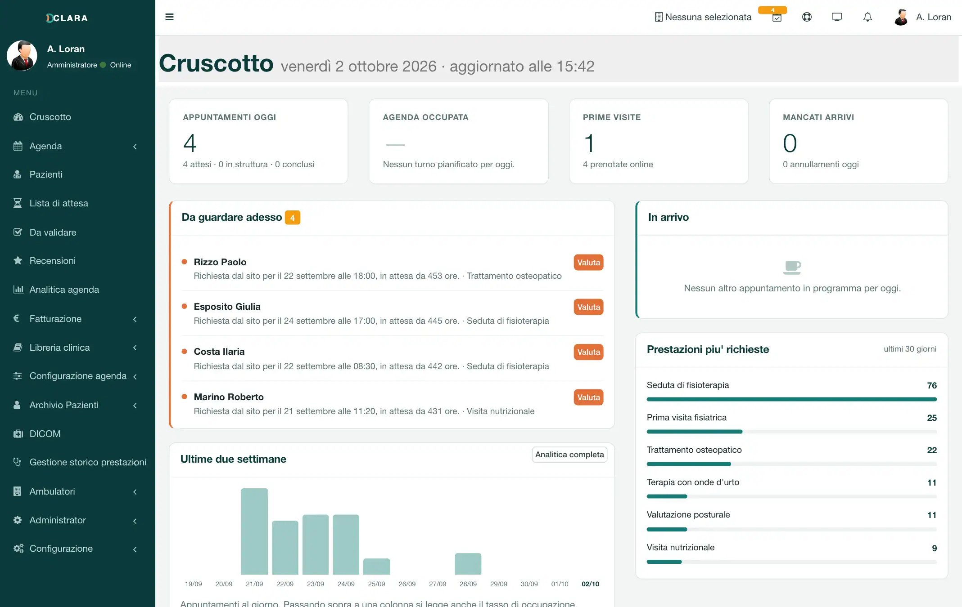Click the star icon for Recensioni
The width and height of the screenshot is (962, 607).
(x=18, y=260)
